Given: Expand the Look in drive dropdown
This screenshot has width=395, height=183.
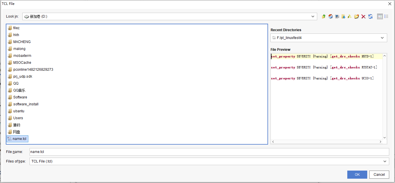Looking at the screenshot, I should pos(313,16).
